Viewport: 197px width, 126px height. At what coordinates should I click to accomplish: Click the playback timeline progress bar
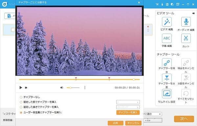click(x=79, y=79)
